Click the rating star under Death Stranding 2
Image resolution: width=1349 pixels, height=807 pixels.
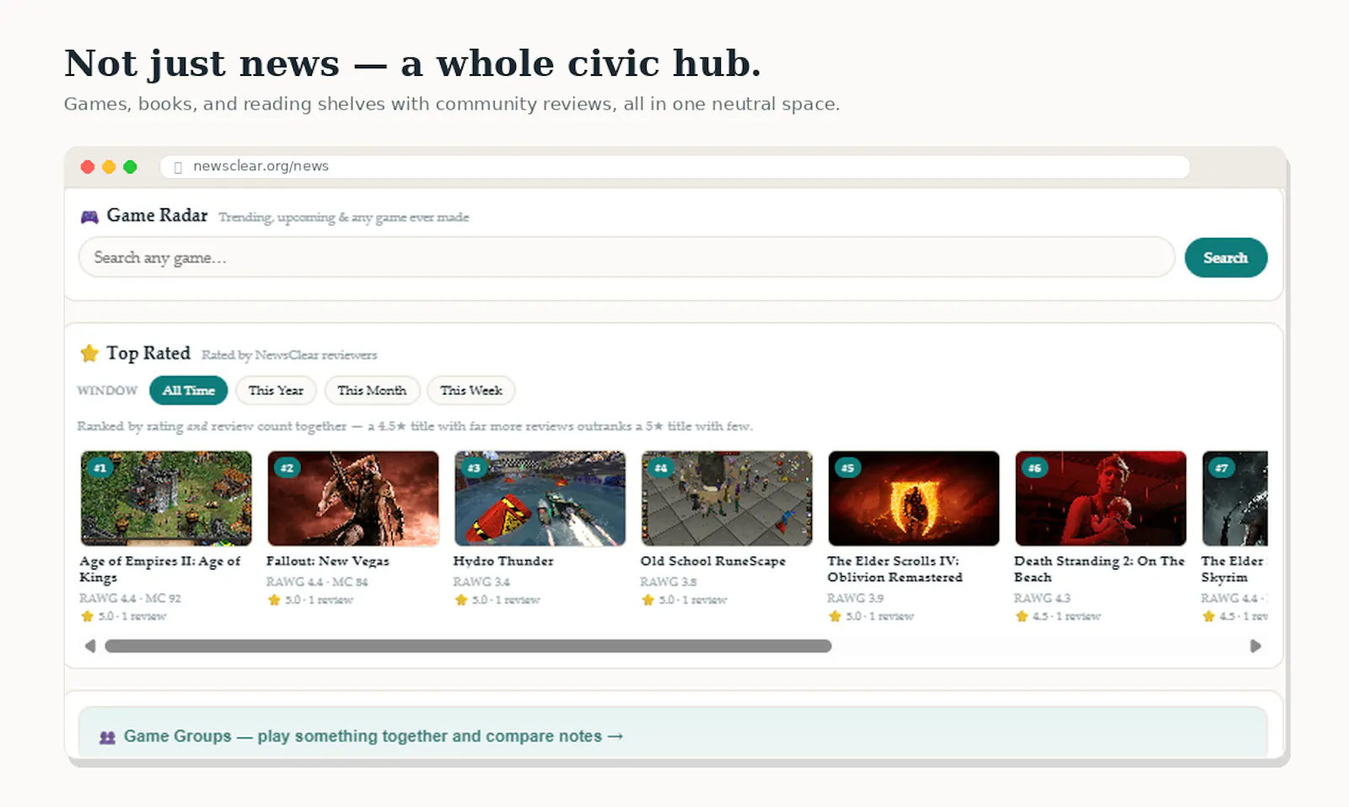click(x=1022, y=616)
